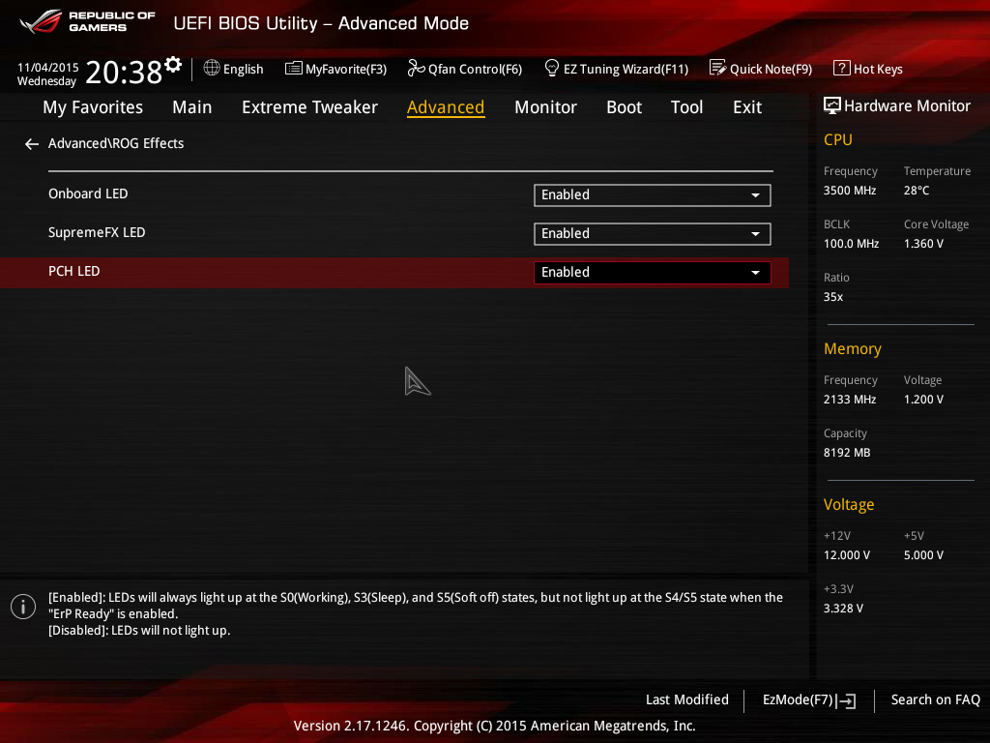Click the memory frequency value 2133 MHz
This screenshot has width=990, height=743.
click(849, 400)
